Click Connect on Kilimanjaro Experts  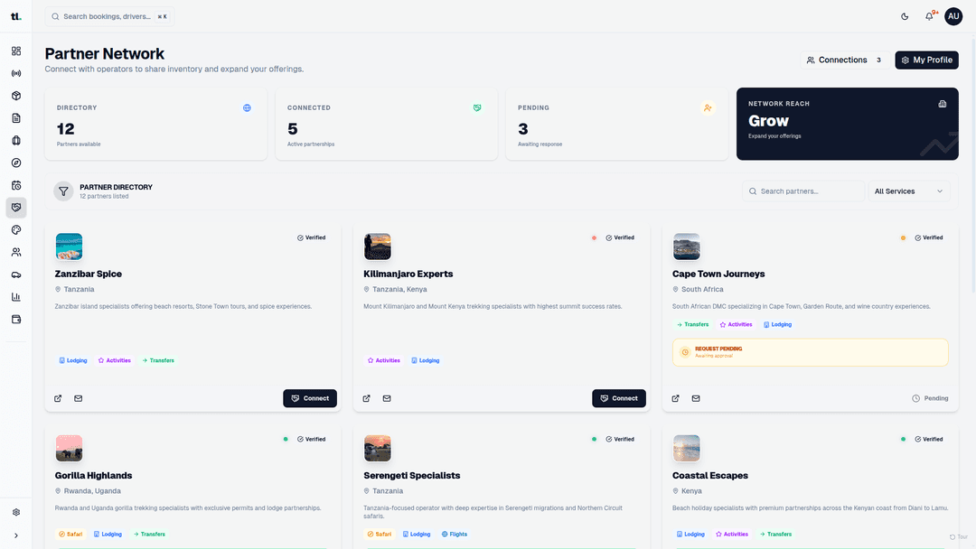click(x=618, y=397)
